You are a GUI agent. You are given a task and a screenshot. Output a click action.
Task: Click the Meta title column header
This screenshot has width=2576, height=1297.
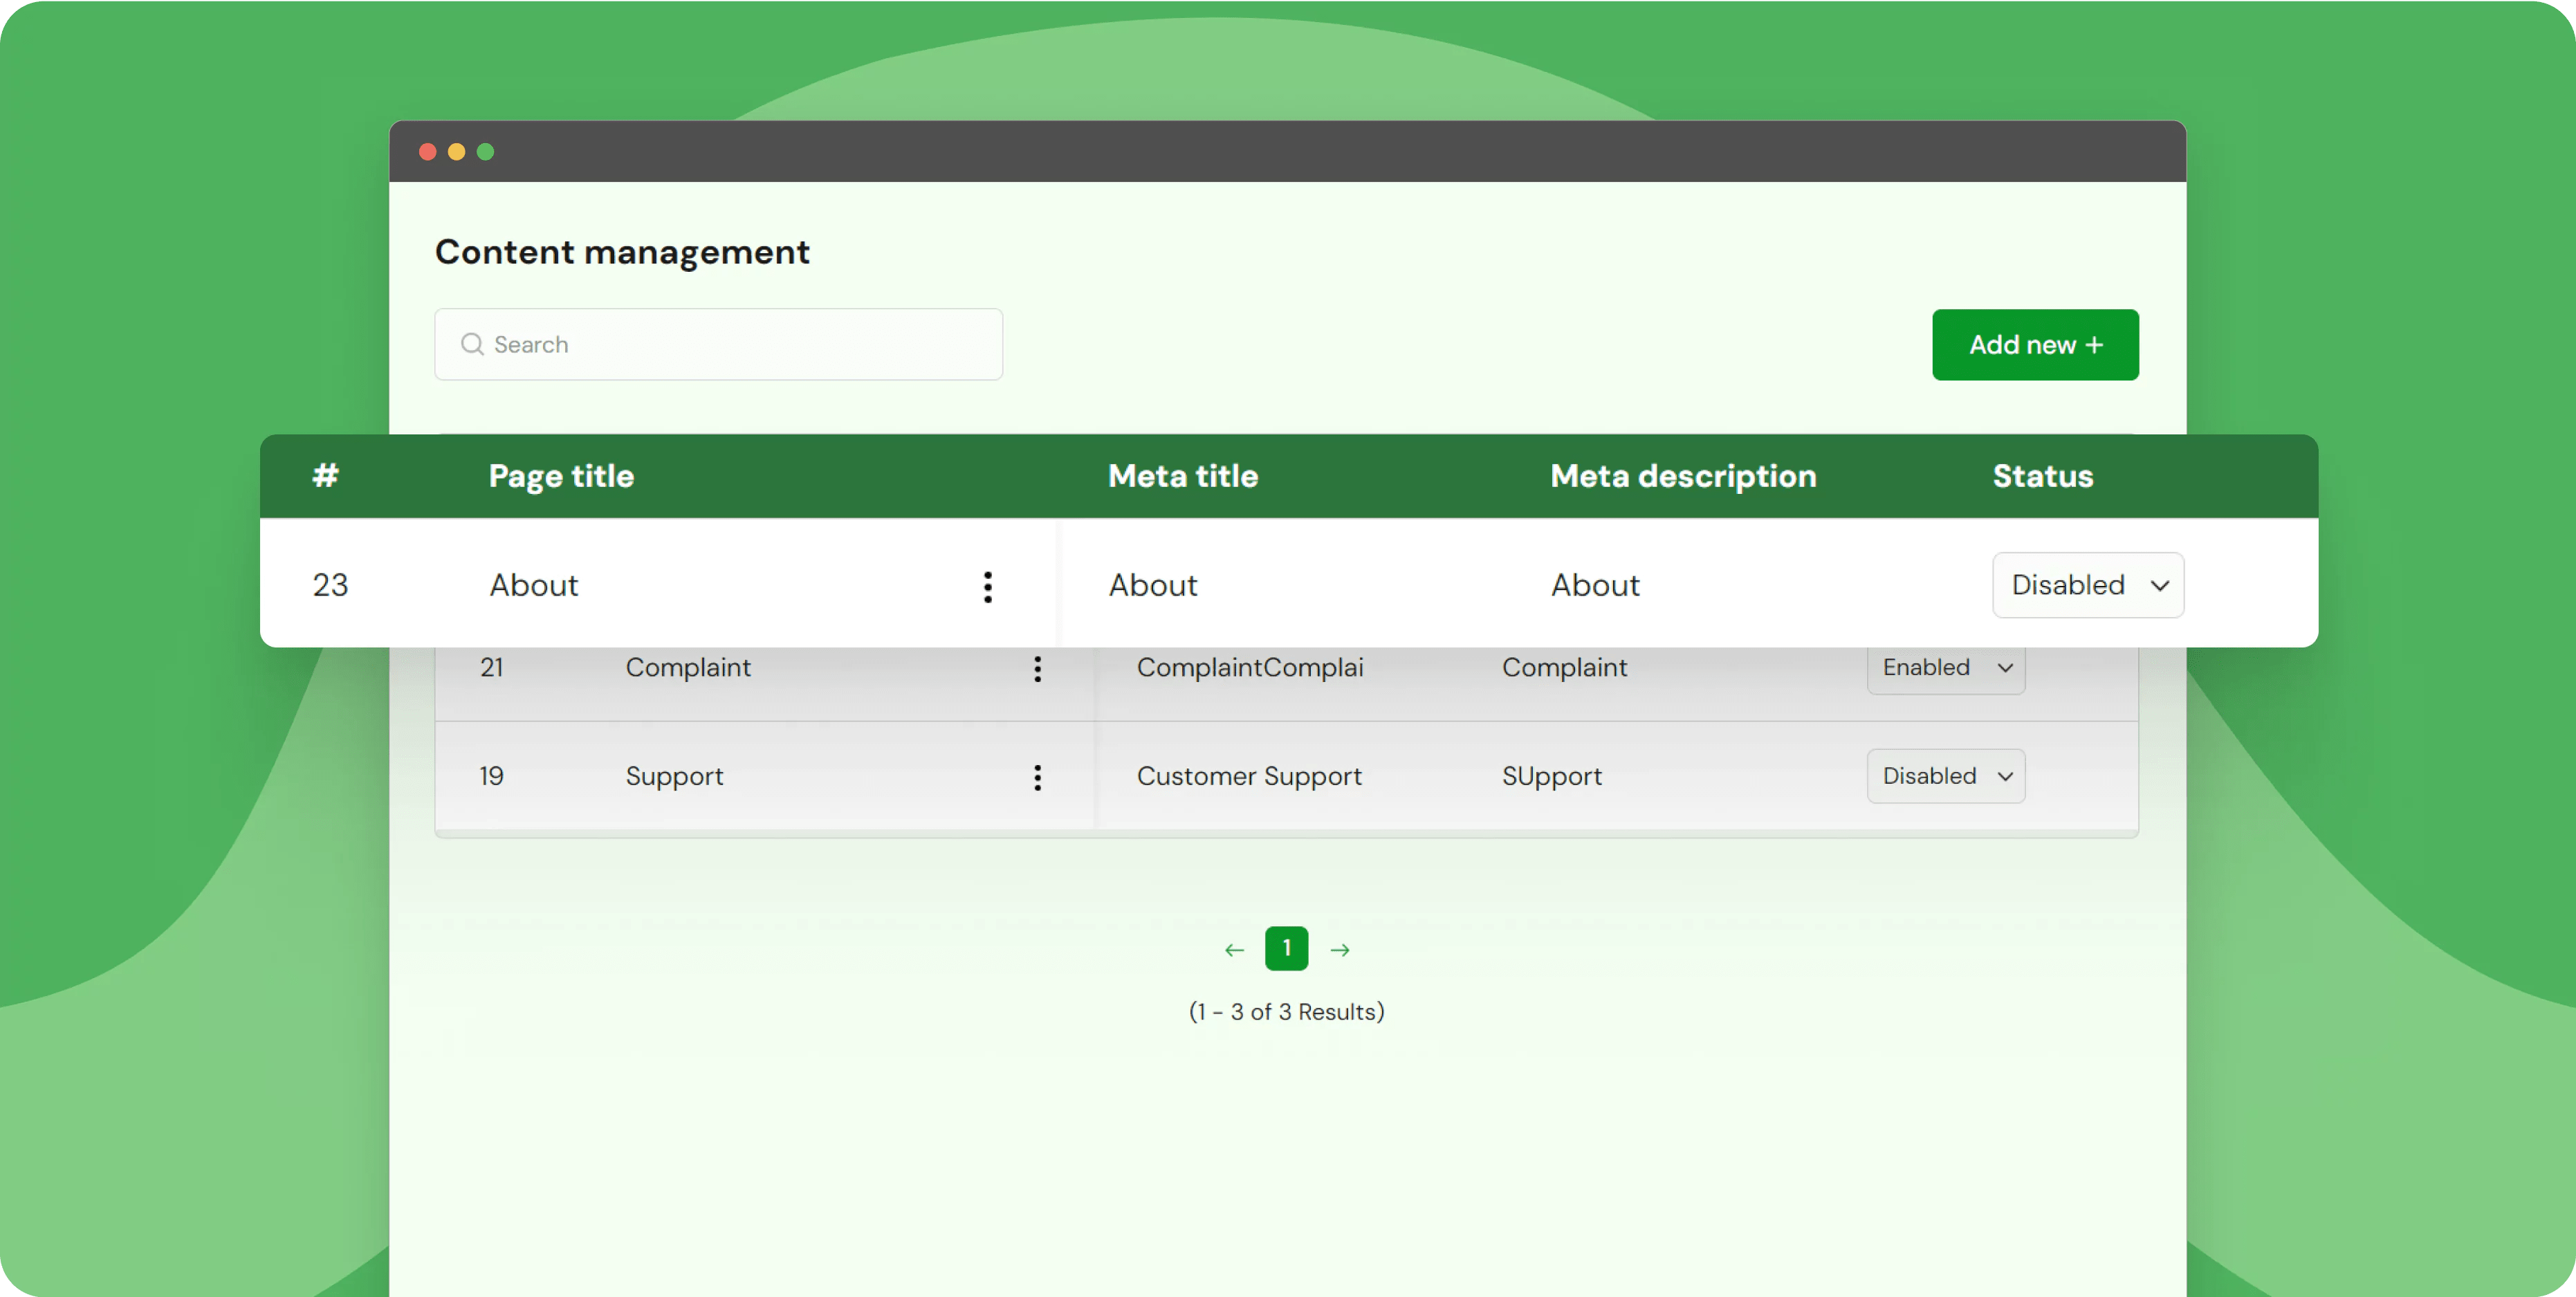pyautogui.click(x=1183, y=476)
